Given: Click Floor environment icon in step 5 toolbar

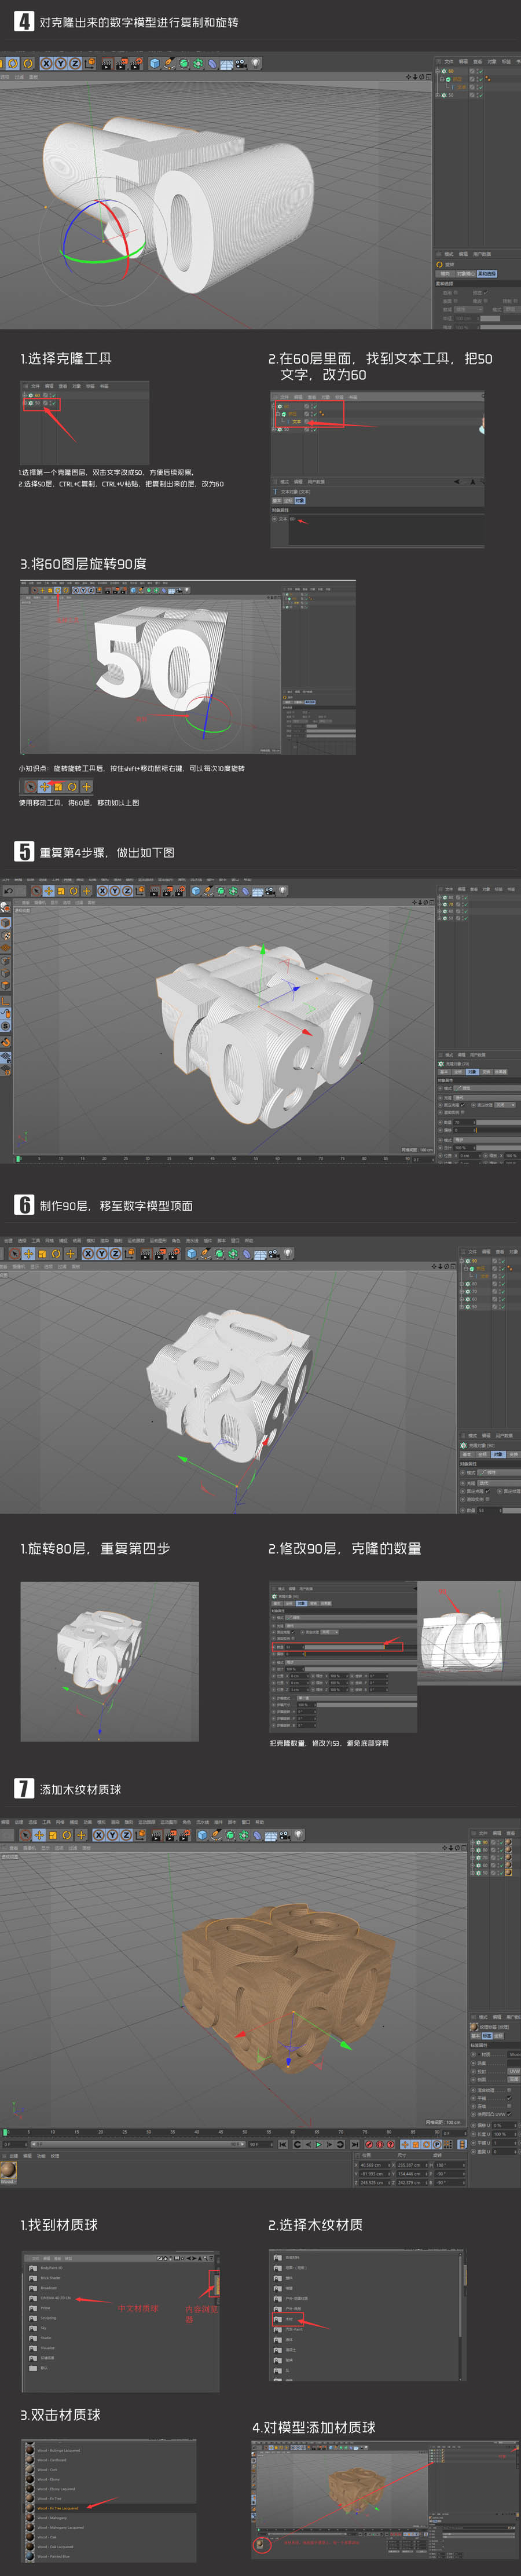Looking at the screenshot, I should [257, 890].
